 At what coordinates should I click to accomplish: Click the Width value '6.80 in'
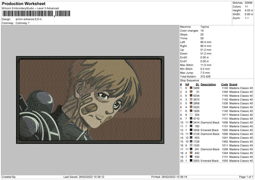click(x=249, y=14)
